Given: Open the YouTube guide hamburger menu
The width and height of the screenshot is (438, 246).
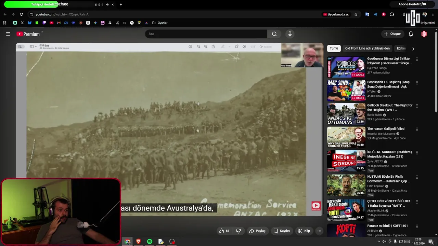Looking at the screenshot, I should click(8, 34).
